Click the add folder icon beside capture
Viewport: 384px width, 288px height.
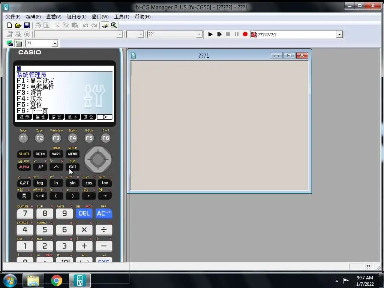pyautogui.click(x=19, y=43)
